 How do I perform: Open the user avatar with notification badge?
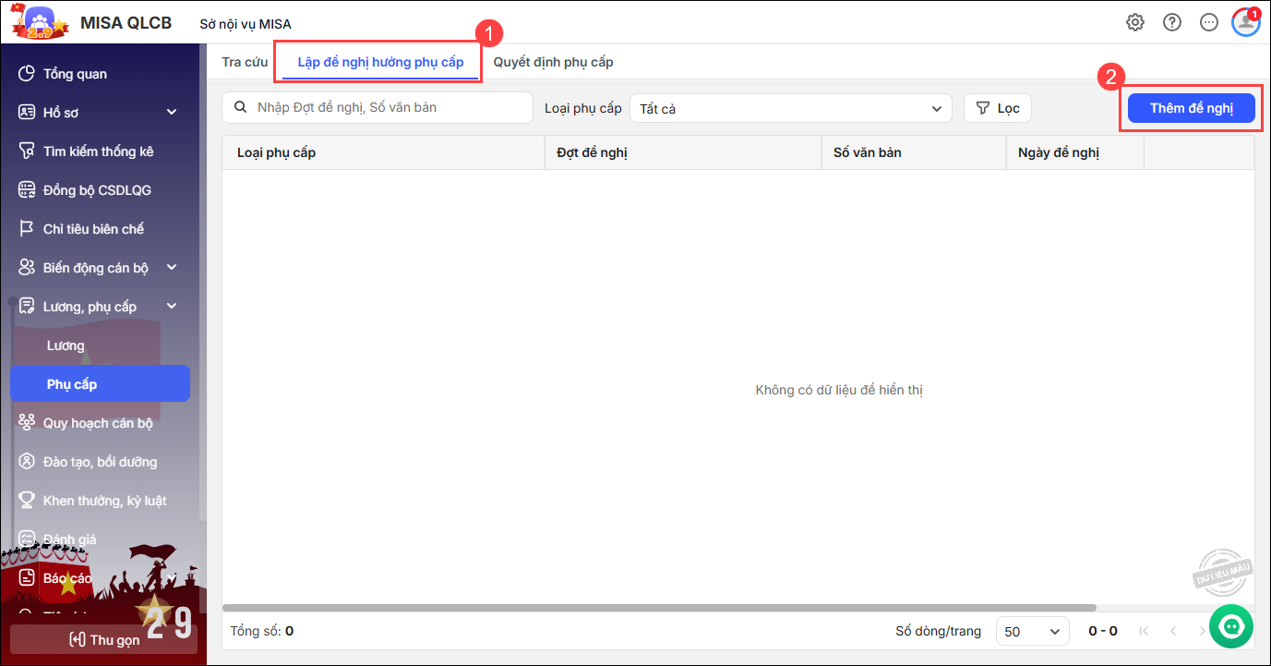1245,22
